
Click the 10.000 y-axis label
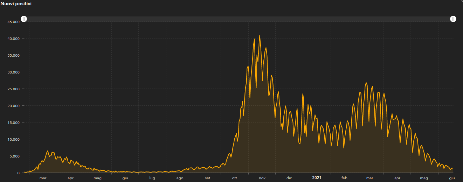coord(13,139)
